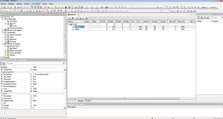The height and width of the screenshot is (119, 223).
Task: Refresh the object count with the green arrows icon
Action: (205, 17)
